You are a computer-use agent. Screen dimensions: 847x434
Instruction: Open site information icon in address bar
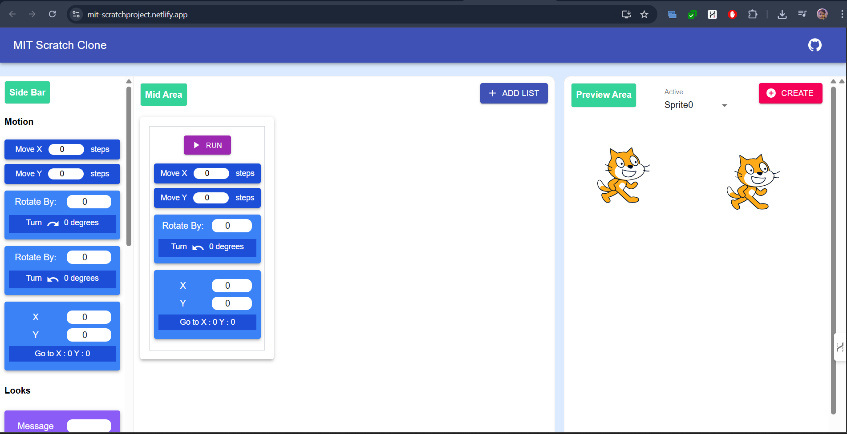[76, 14]
